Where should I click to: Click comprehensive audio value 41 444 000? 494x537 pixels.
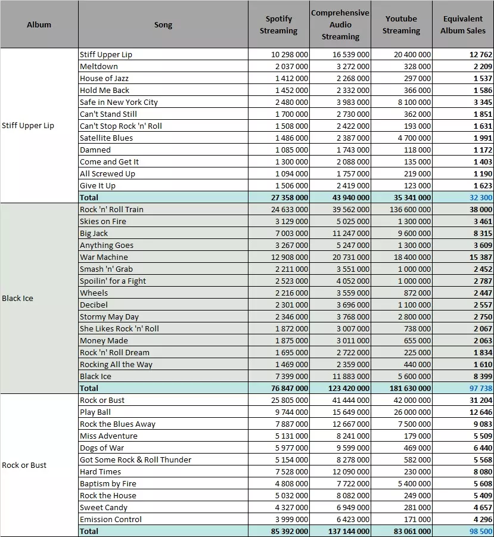tap(340, 400)
